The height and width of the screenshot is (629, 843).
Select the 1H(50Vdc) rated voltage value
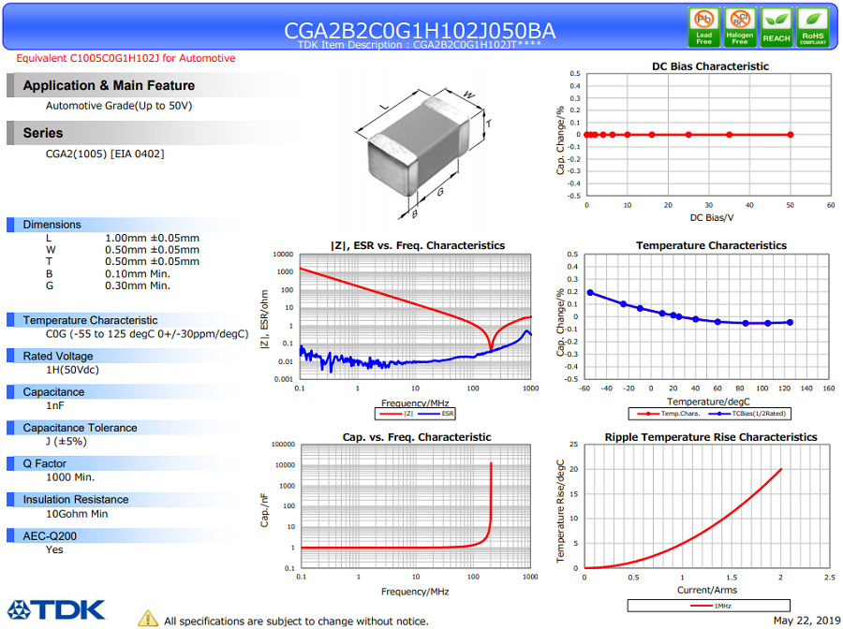click(72, 370)
